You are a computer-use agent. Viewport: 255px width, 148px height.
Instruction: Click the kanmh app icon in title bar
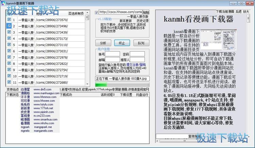coord(3,3)
